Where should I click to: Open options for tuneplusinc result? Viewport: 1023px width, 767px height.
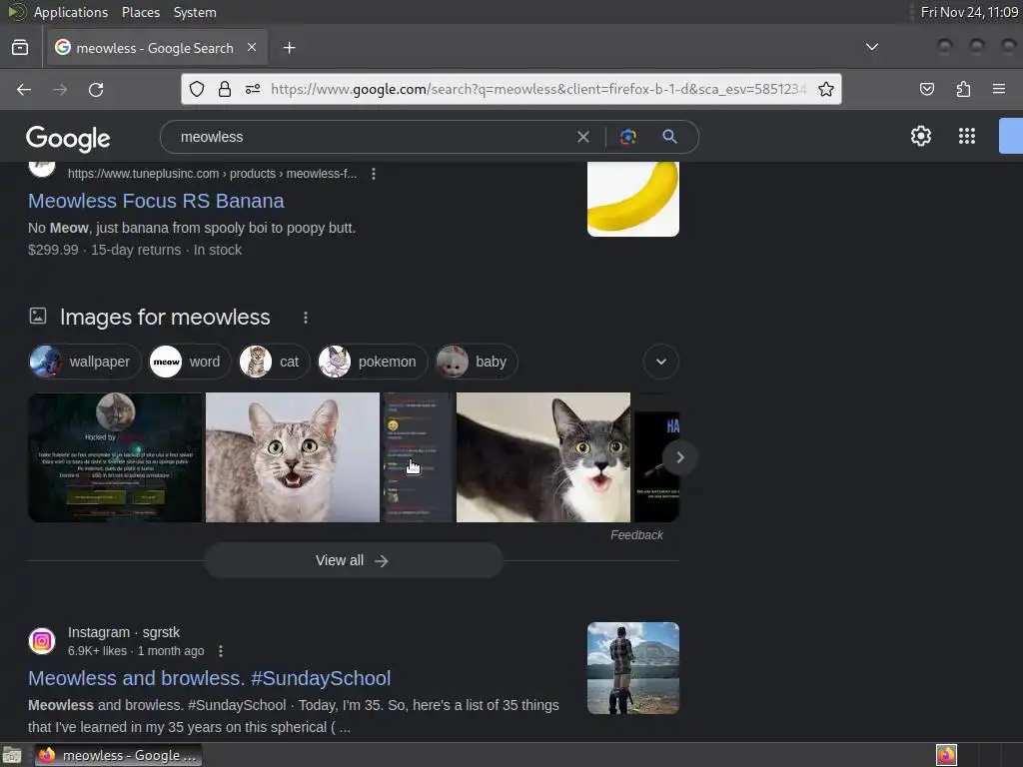point(374,174)
